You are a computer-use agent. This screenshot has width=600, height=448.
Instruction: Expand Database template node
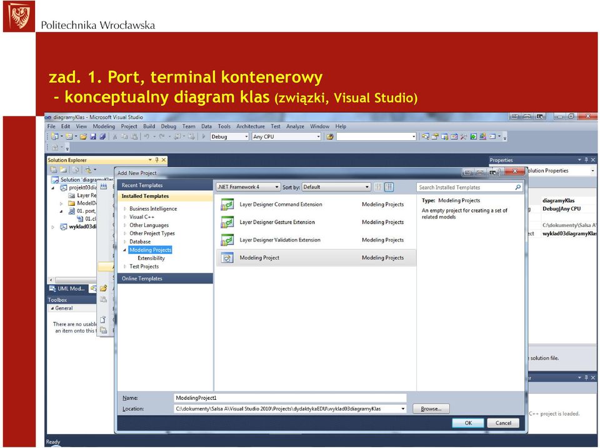125,242
